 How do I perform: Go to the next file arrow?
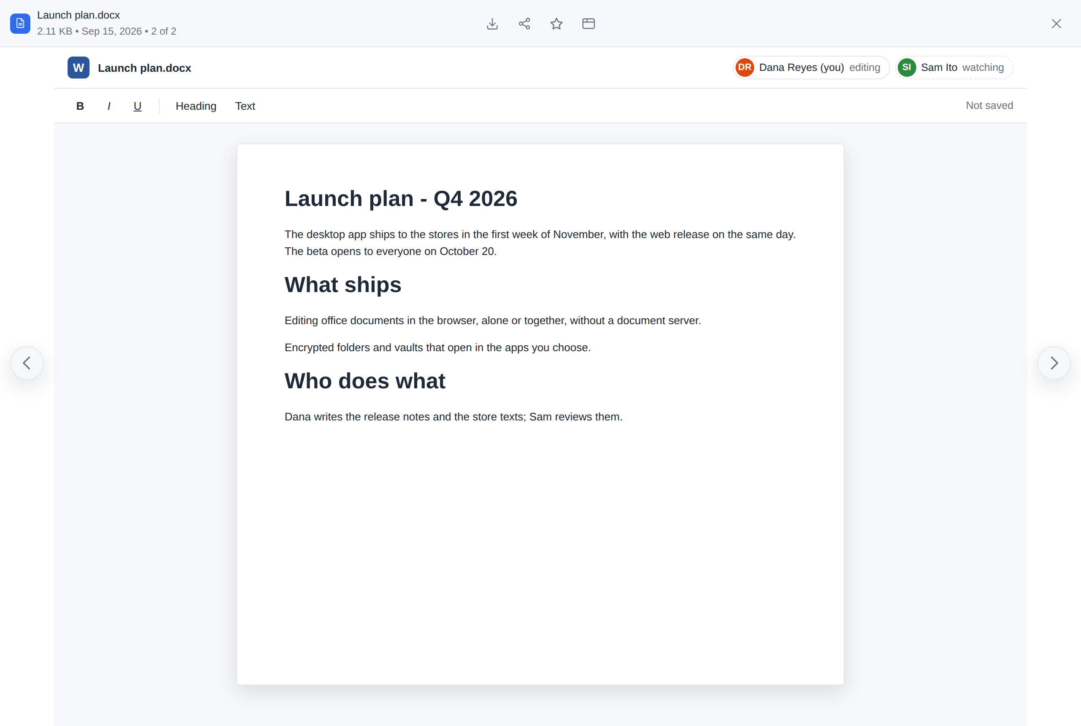point(1054,363)
